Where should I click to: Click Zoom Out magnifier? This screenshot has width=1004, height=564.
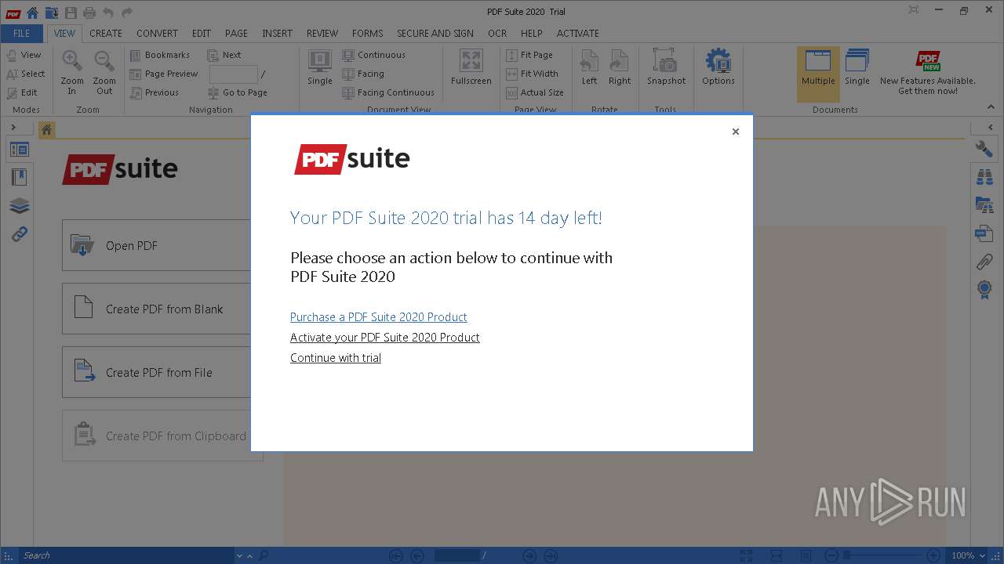[104, 73]
